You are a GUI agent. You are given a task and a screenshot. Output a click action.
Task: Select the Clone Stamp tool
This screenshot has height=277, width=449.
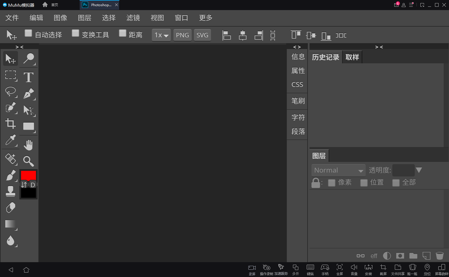pyautogui.click(x=11, y=191)
